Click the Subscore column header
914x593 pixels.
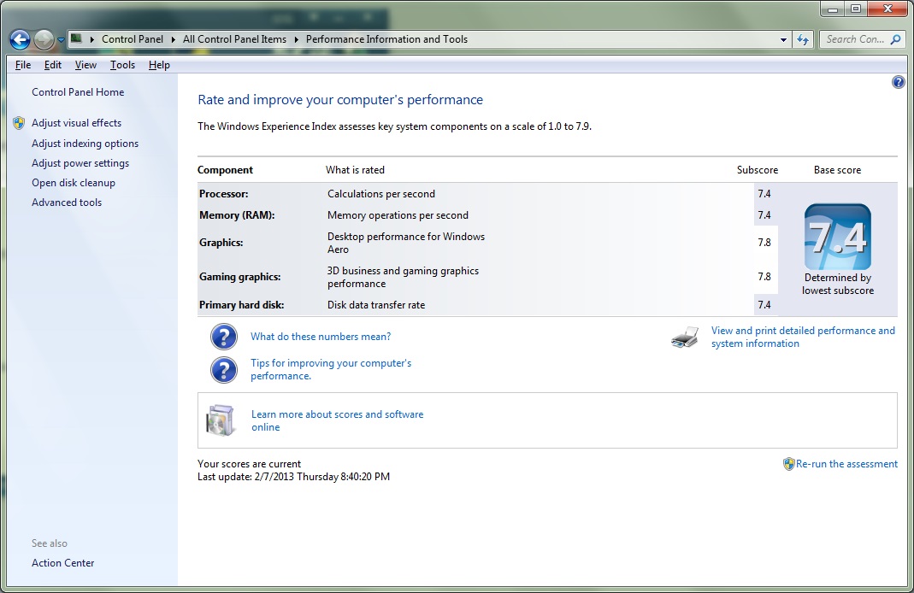tap(758, 169)
